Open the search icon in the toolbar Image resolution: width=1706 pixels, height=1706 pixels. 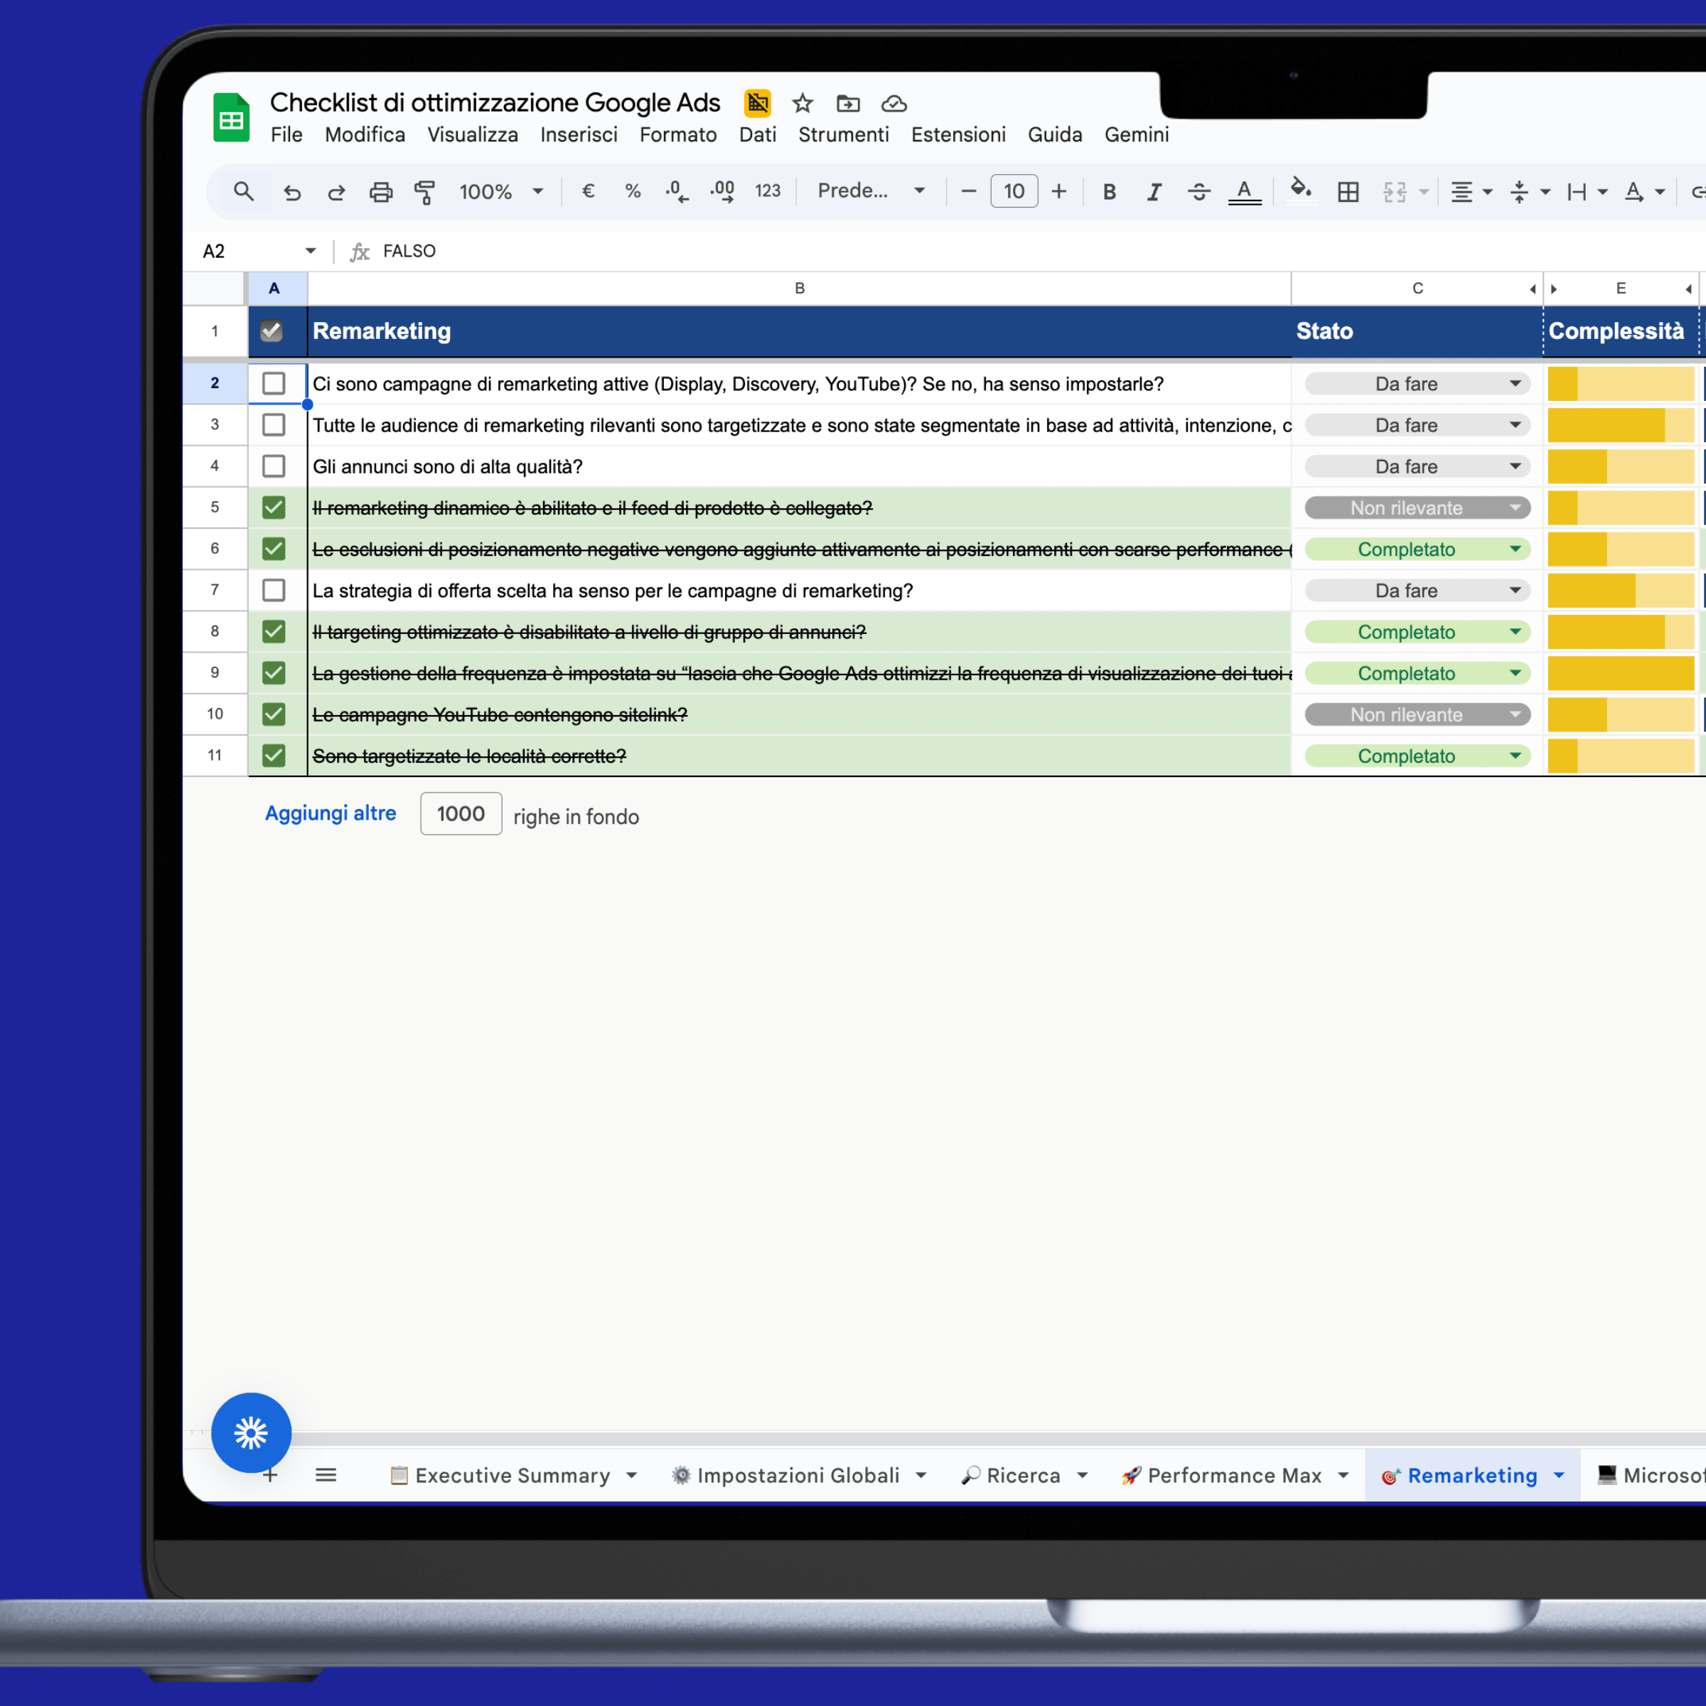[x=244, y=192]
